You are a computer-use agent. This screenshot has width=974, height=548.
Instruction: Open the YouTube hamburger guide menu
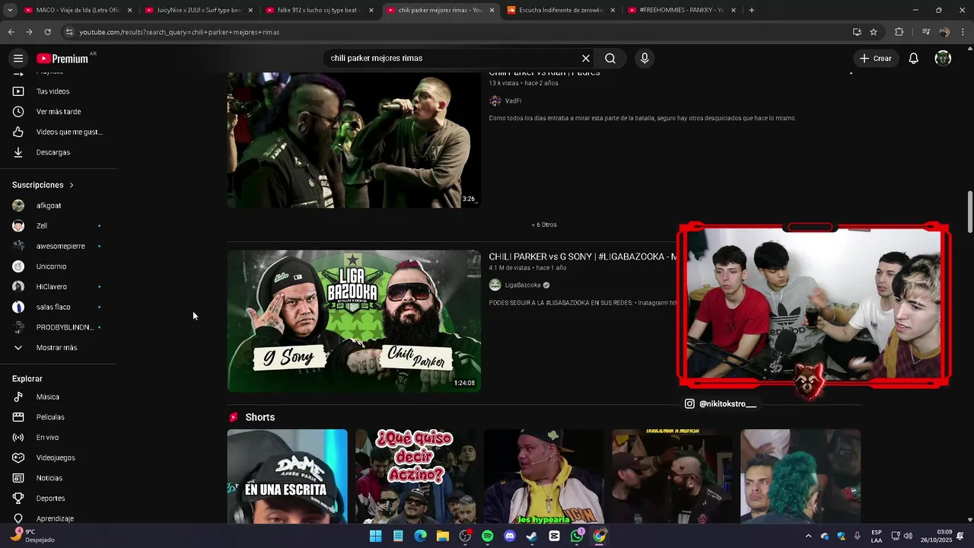(x=18, y=59)
